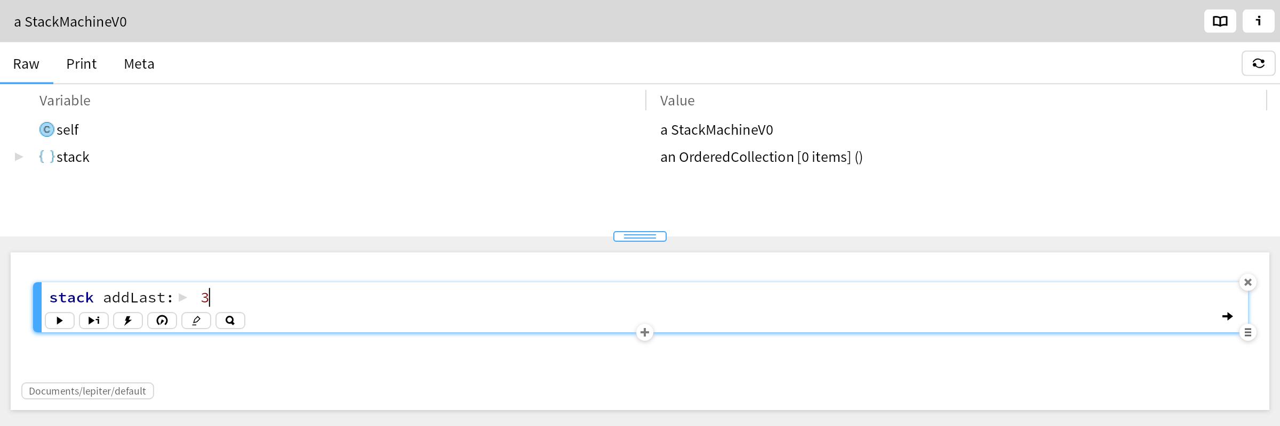The image size is (1280, 426).
Task: Click 'addLast:' in the snippet code
Action: [139, 298]
